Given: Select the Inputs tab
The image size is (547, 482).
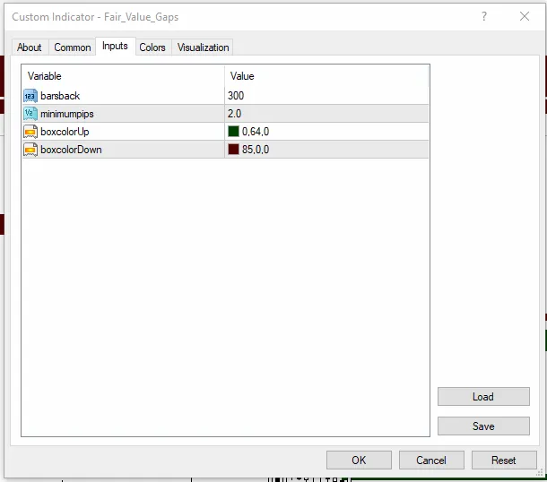Looking at the screenshot, I should [x=115, y=46].
